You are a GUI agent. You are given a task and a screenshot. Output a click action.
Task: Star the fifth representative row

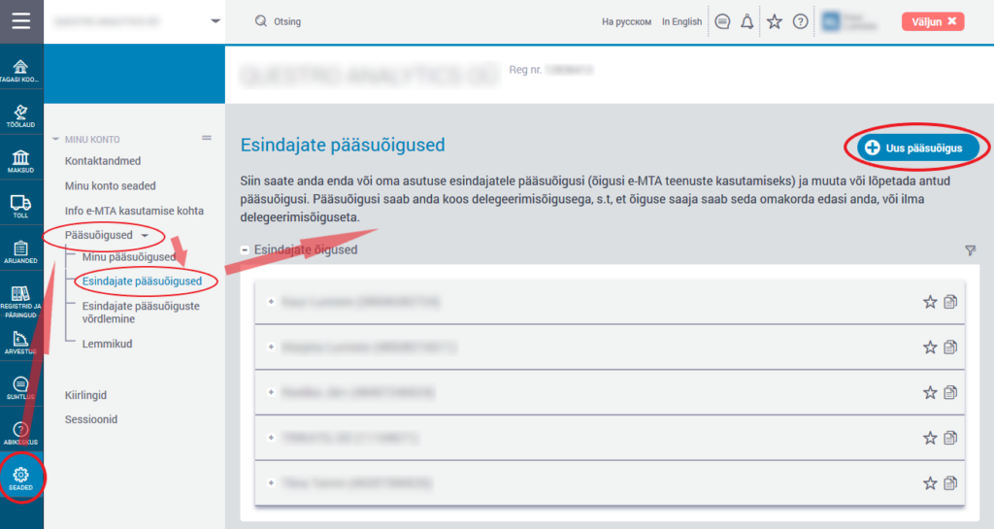coord(930,483)
